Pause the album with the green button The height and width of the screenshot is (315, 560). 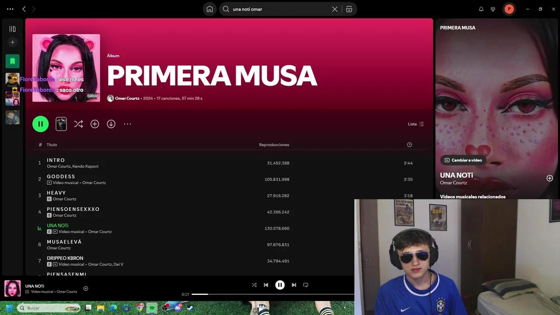tap(40, 124)
